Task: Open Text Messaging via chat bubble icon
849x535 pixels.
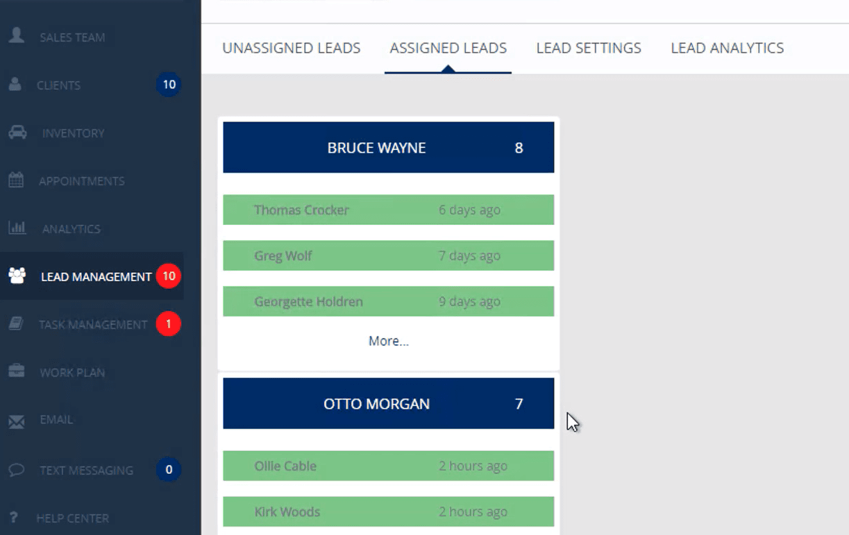Action: [x=15, y=470]
